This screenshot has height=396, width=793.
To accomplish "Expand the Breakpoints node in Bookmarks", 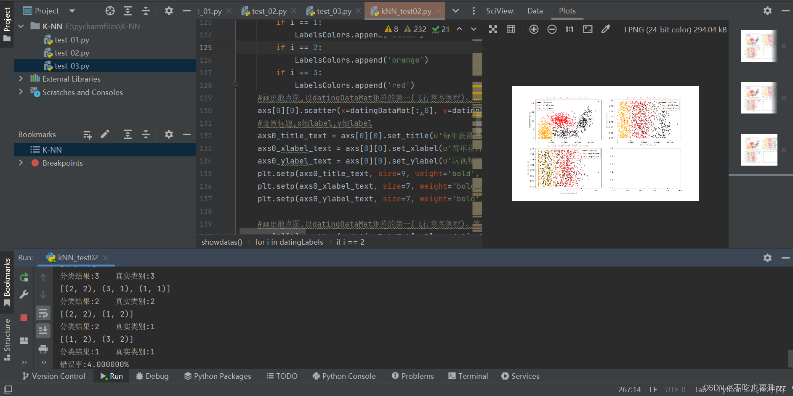I will [x=21, y=163].
